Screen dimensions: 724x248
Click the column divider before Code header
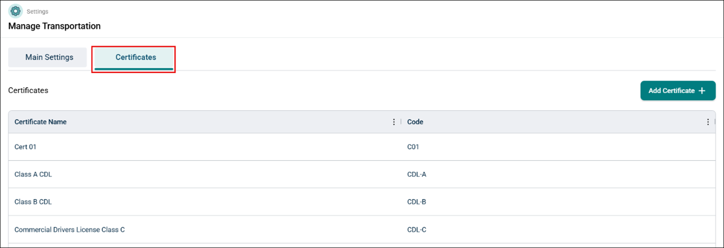tap(401, 122)
